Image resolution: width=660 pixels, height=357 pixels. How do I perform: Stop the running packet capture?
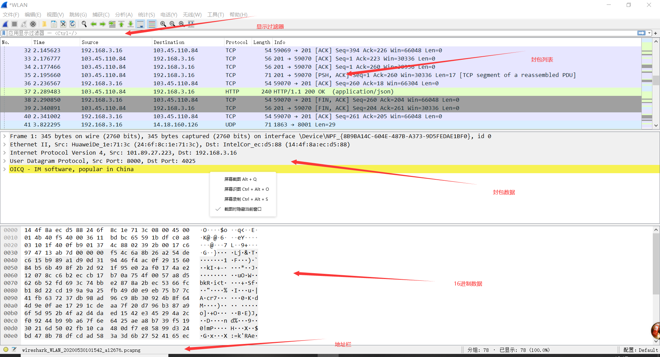pos(14,24)
